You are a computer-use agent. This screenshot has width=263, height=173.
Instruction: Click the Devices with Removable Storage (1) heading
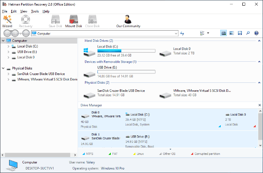click(110, 62)
